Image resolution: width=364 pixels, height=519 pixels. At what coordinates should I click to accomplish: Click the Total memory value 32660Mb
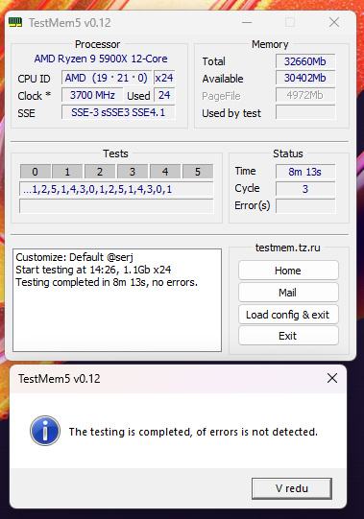(305, 61)
